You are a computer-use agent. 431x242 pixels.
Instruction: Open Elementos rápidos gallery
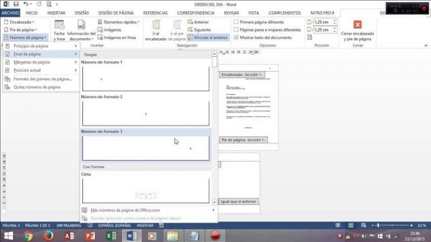click(119, 22)
